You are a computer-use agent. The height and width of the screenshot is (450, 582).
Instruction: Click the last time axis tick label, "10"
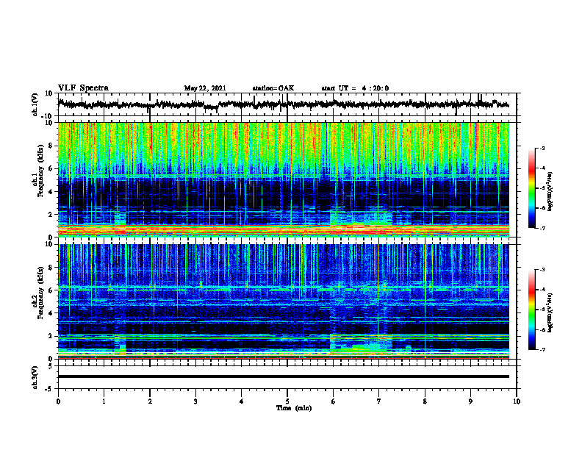click(517, 401)
